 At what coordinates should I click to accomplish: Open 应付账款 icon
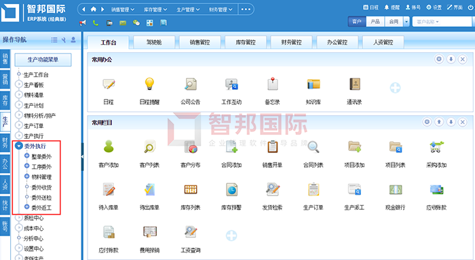click(x=109, y=232)
